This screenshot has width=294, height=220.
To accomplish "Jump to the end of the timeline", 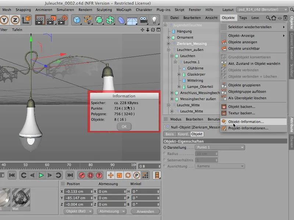I will pyautogui.click(x=70, y=175).
